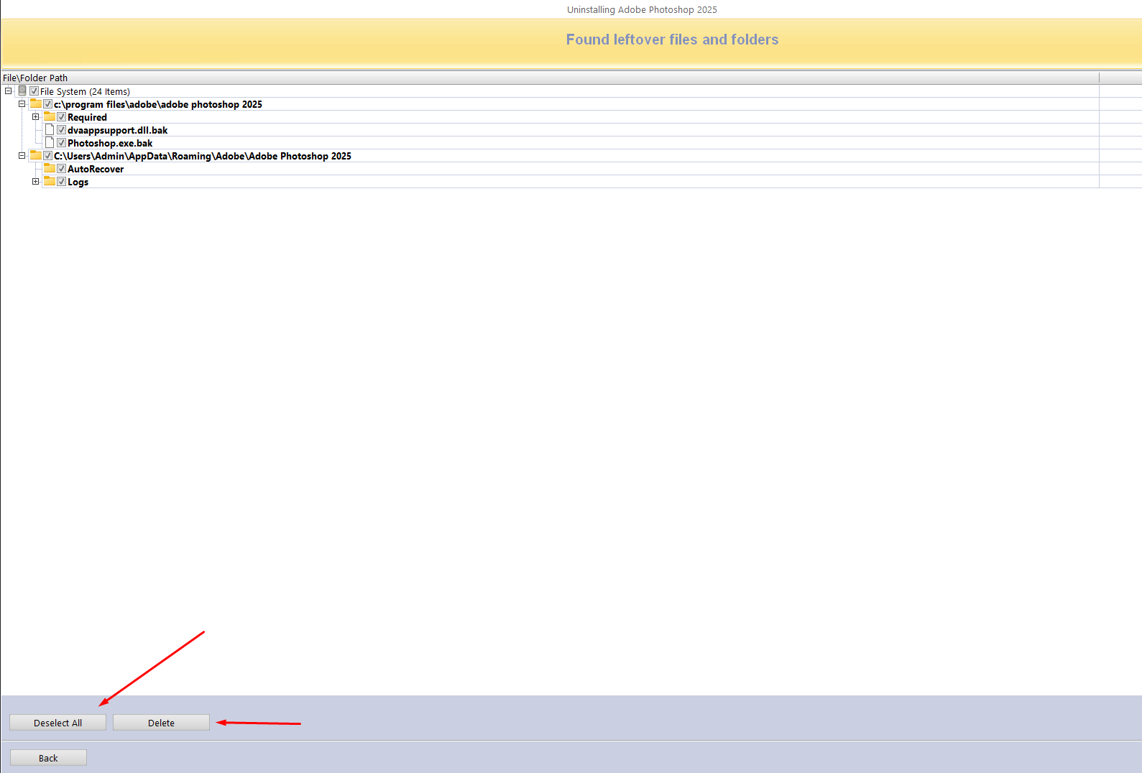The width and height of the screenshot is (1142, 773).
Task: Select the 'File System (24 Items)' row text
Action: click(85, 91)
